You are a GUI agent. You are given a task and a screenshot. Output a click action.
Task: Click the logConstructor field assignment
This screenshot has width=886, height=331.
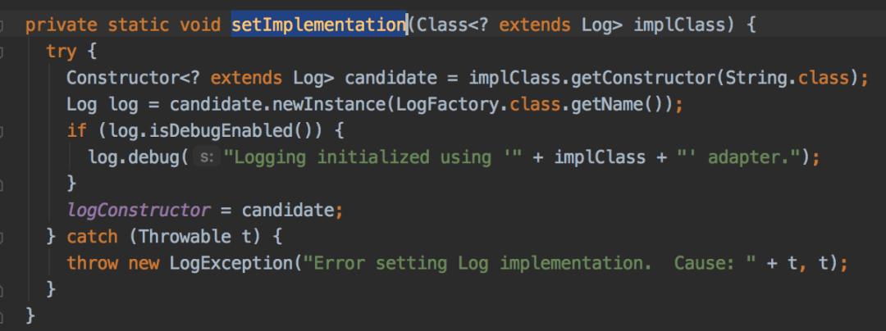tap(139, 211)
